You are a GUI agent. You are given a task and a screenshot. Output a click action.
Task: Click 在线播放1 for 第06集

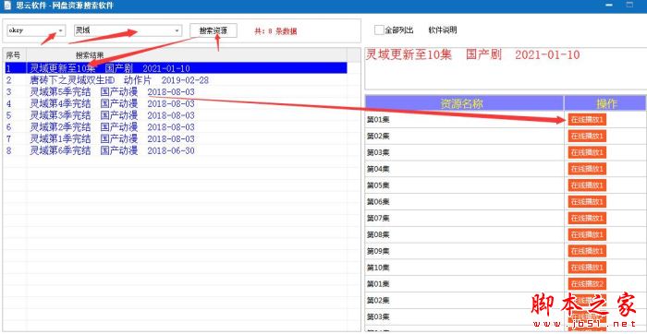click(587, 202)
